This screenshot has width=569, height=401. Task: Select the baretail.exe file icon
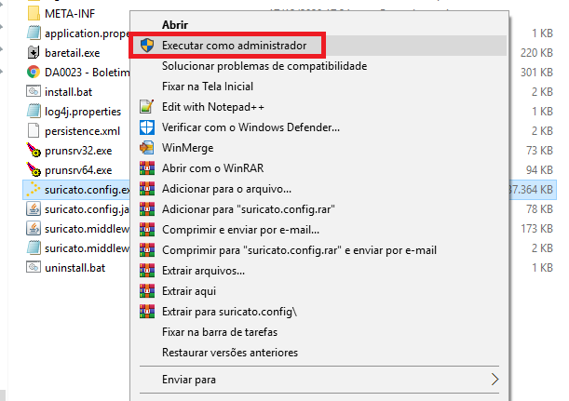33,52
